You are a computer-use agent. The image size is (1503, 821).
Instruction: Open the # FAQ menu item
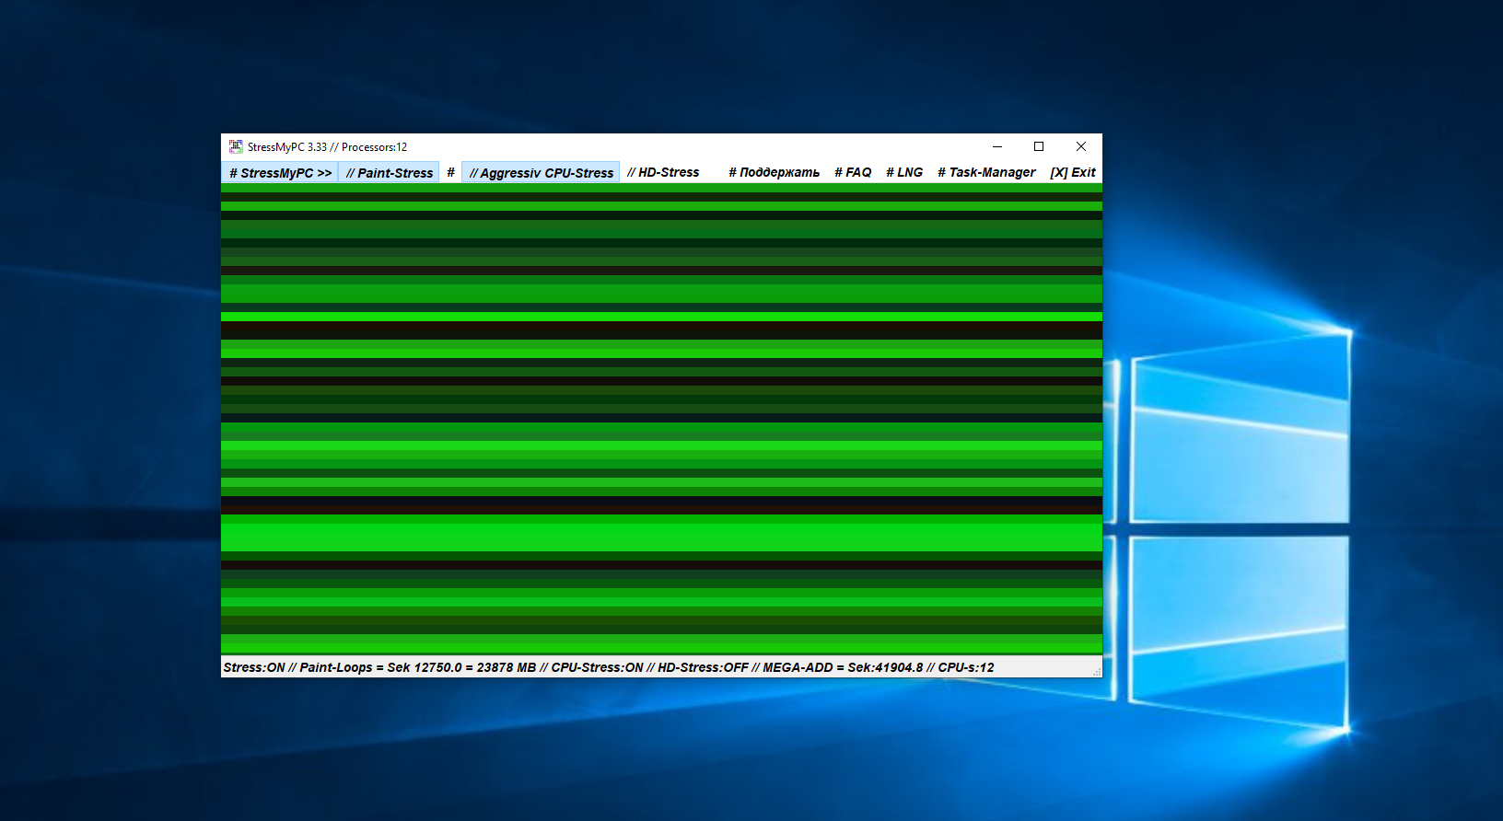853,172
